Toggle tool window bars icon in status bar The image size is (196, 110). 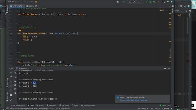[x=7, y=108]
